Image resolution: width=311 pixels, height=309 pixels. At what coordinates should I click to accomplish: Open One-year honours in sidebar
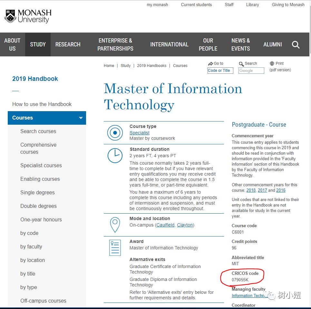(41, 219)
